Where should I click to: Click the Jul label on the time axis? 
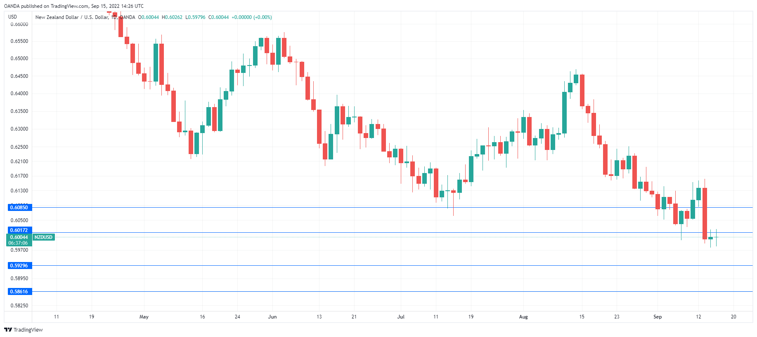tap(401, 317)
